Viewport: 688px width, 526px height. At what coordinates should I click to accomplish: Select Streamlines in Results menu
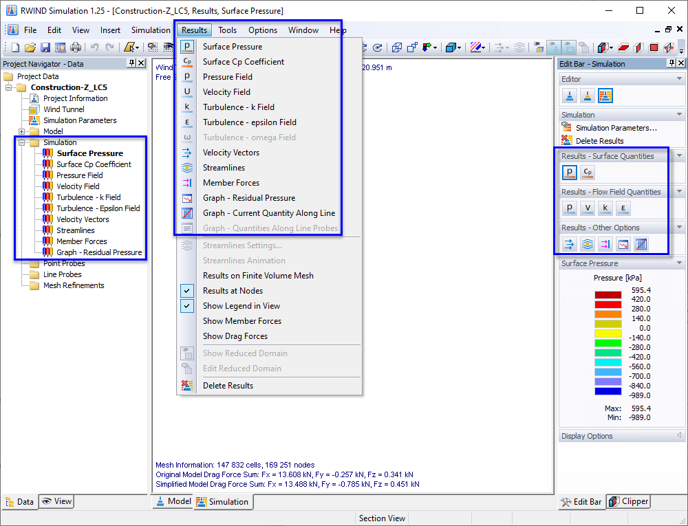click(x=224, y=168)
